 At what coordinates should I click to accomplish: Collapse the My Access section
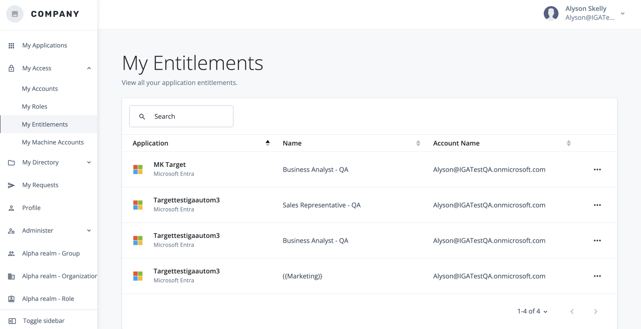click(x=89, y=68)
